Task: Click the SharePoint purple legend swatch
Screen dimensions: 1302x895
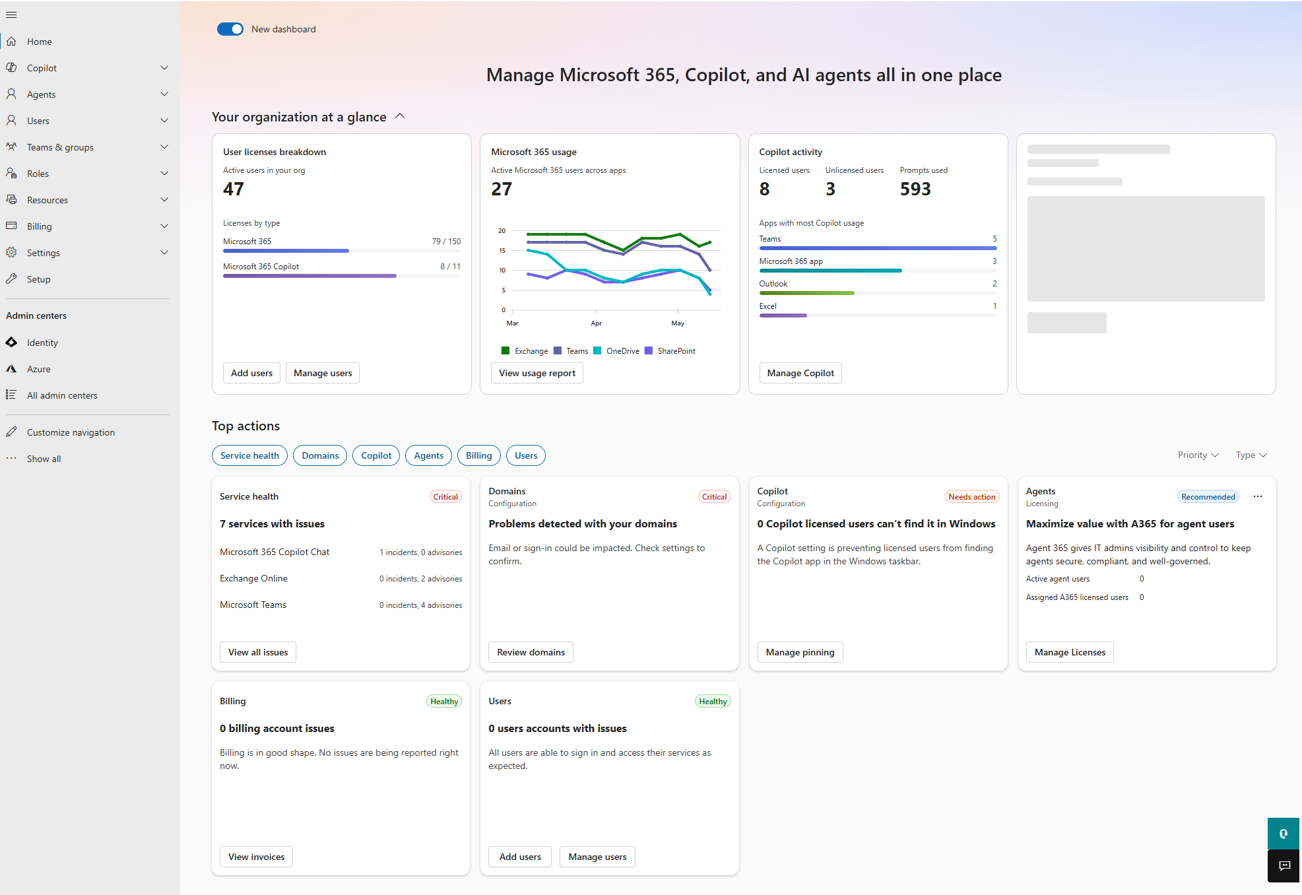Action: (649, 350)
